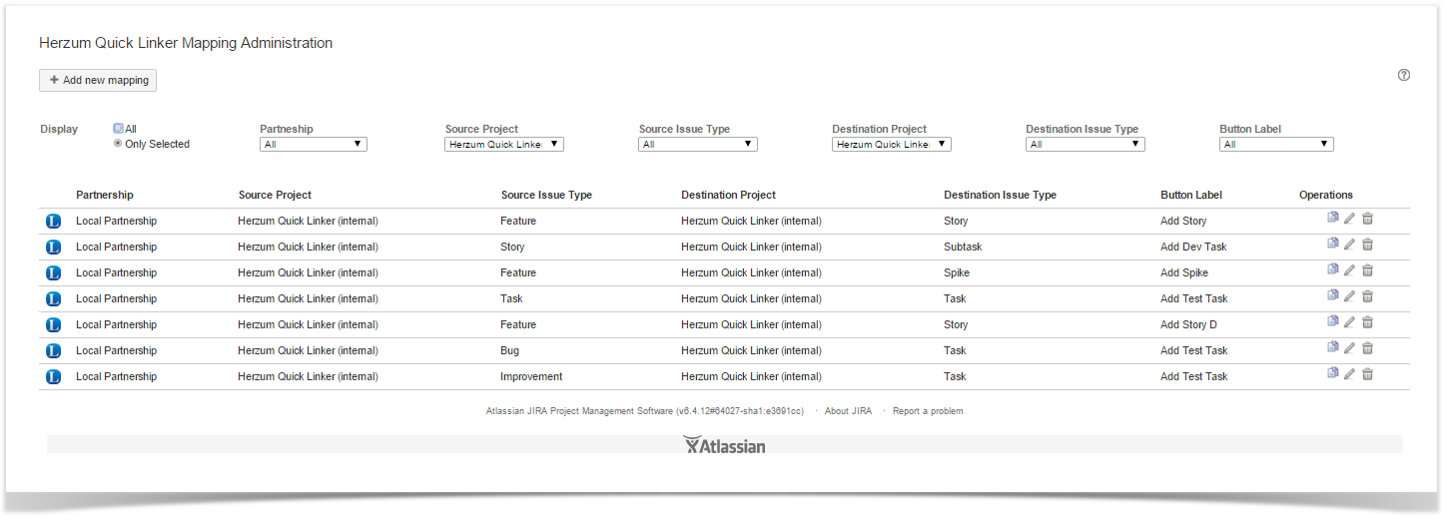Open the Button Label filter dropdown
The image size is (1451, 521).
tap(1275, 145)
